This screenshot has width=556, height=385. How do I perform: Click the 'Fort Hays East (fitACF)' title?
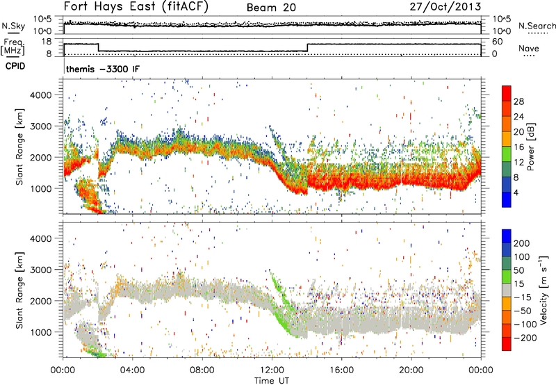(136, 7)
